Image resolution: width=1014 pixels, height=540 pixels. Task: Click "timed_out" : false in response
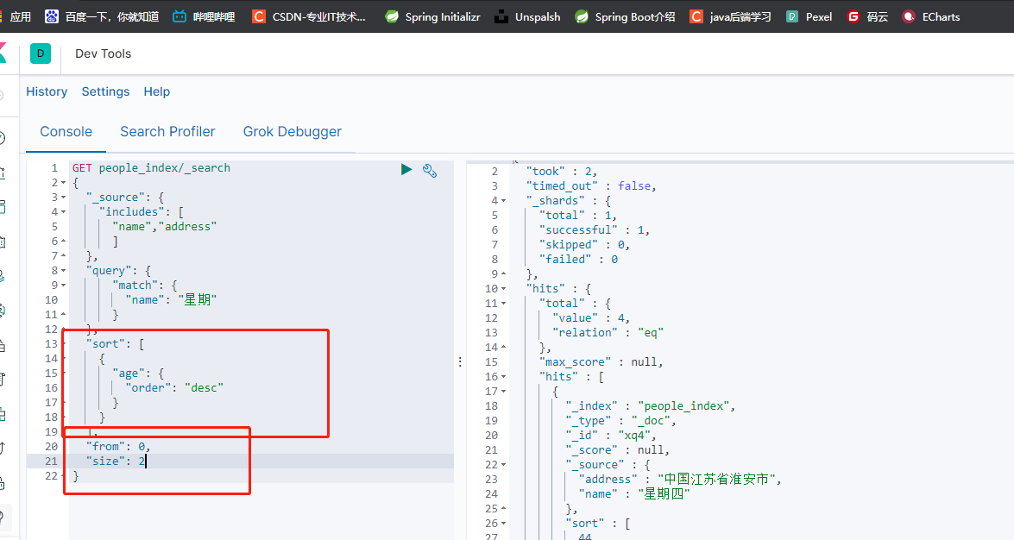(x=591, y=186)
